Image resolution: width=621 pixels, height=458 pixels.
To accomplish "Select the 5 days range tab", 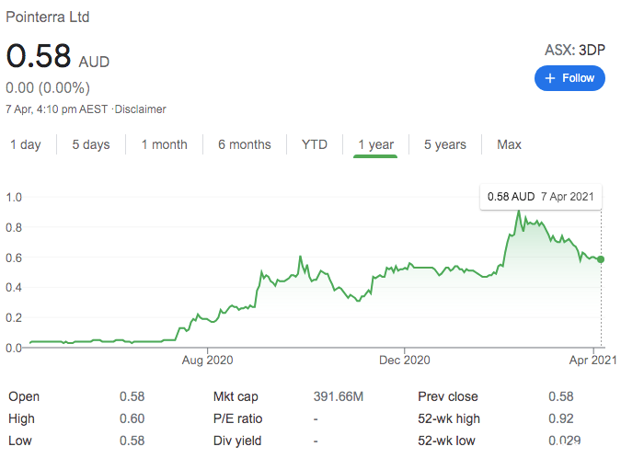I will click(91, 144).
